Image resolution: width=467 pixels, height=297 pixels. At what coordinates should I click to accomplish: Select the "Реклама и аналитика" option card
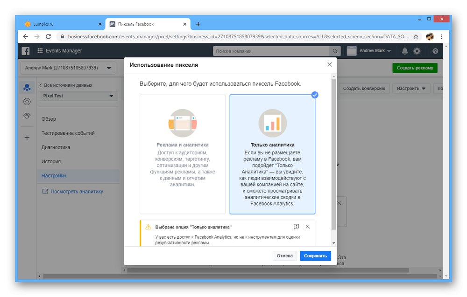click(183, 154)
